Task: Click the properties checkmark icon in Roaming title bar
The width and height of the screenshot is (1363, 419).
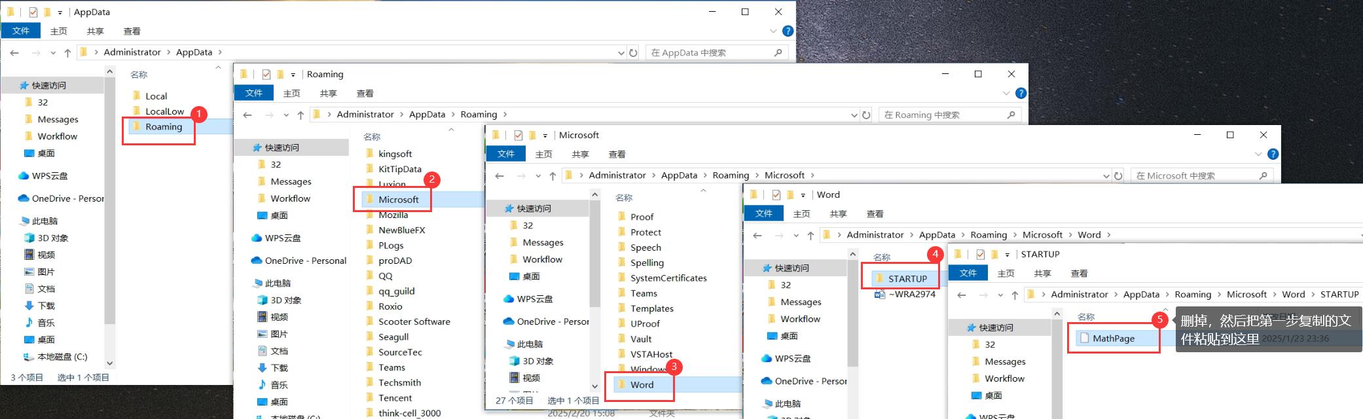Action: point(266,74)
